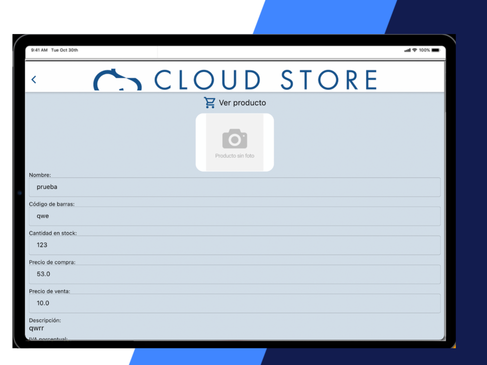
Task: Click the 'Descripción:' label
Action: [x=45, y=320]
